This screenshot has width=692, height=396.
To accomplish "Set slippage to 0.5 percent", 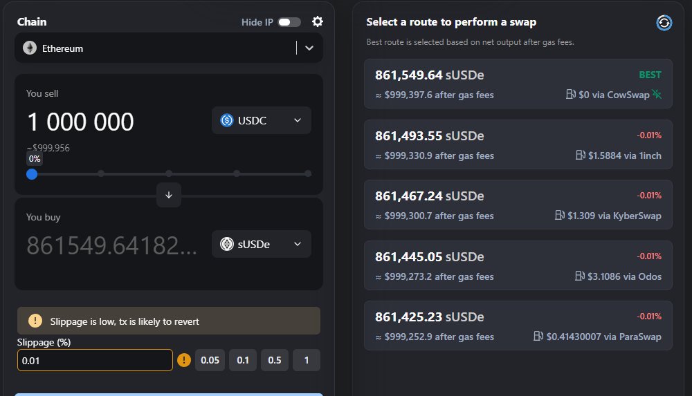I will (275, 360).
